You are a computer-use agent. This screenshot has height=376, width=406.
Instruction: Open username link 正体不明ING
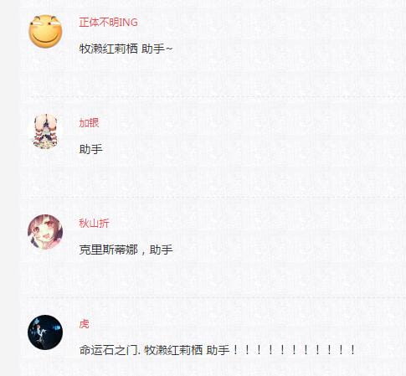click(x=108, y=23)
